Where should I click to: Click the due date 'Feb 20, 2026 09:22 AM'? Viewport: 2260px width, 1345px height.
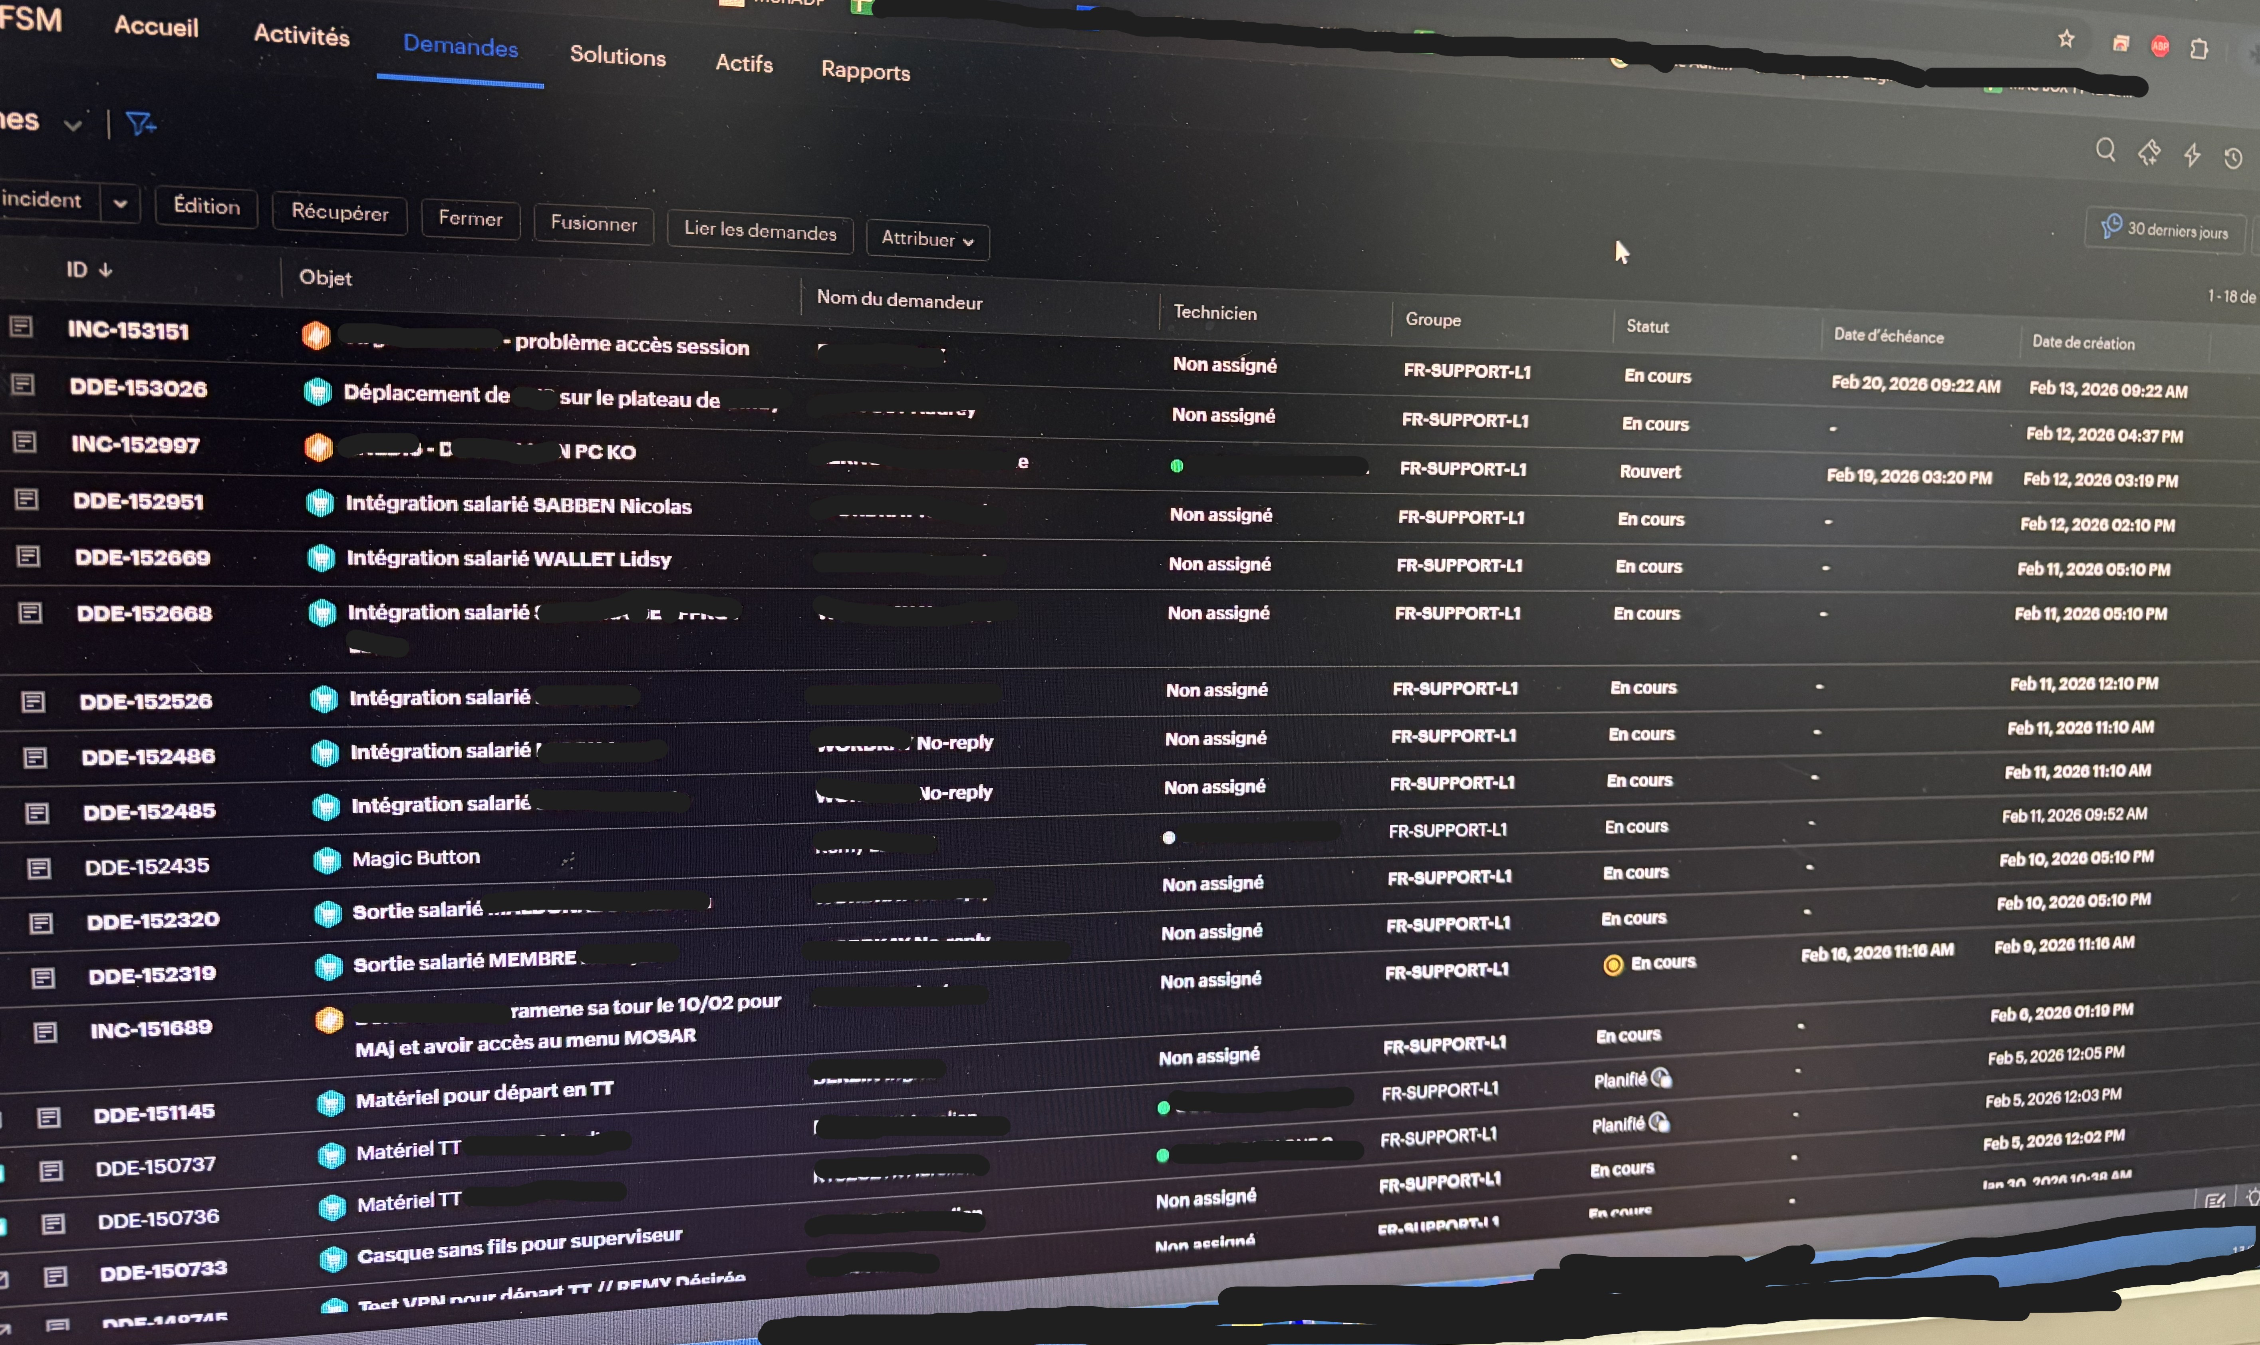click(x=1916, y=384)
